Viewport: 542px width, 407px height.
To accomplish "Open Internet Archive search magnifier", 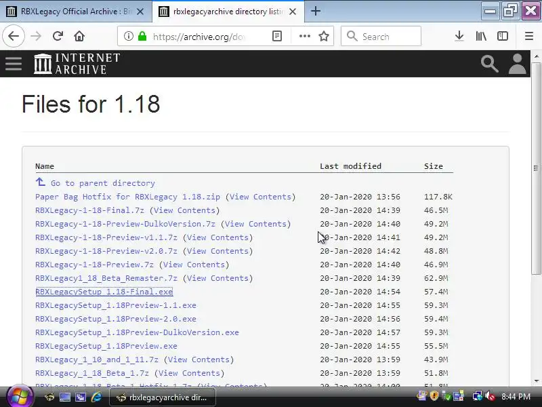I will click(x=489, y=64).
